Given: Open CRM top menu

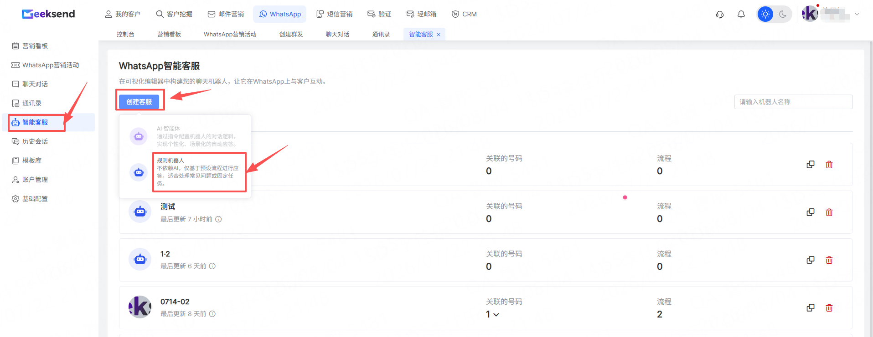Looking at the screenshot, I should click(464, 14).
